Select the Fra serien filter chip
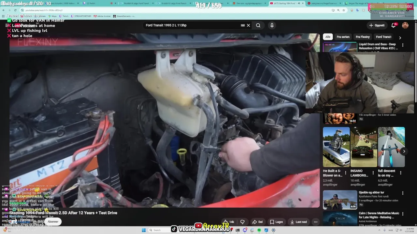 (x=343, y=37)
